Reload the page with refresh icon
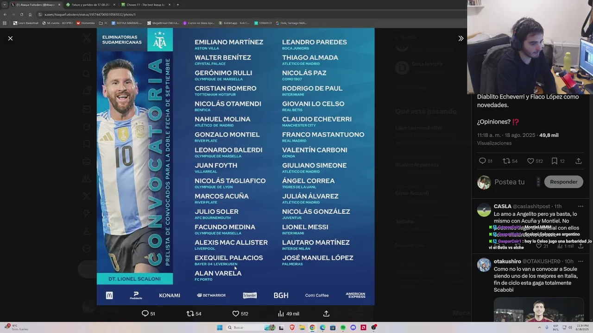This screenshot has height=333, width=593. pos(21,14)
